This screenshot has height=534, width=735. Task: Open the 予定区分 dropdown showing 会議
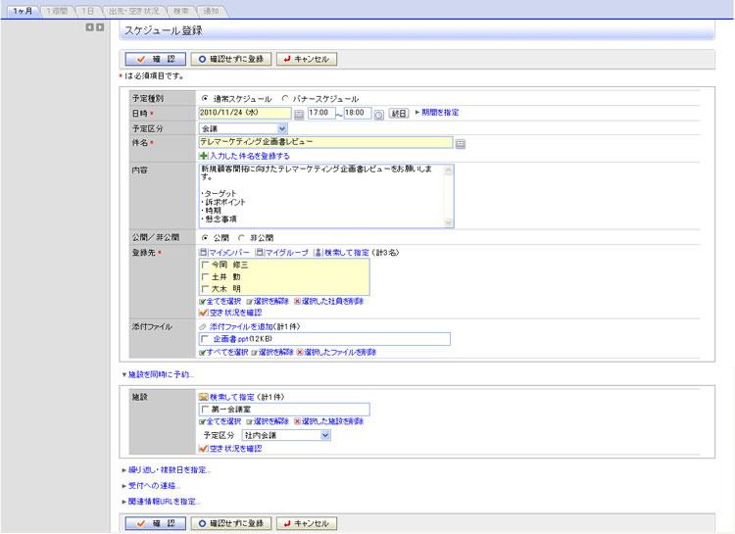tap(243, 128)
